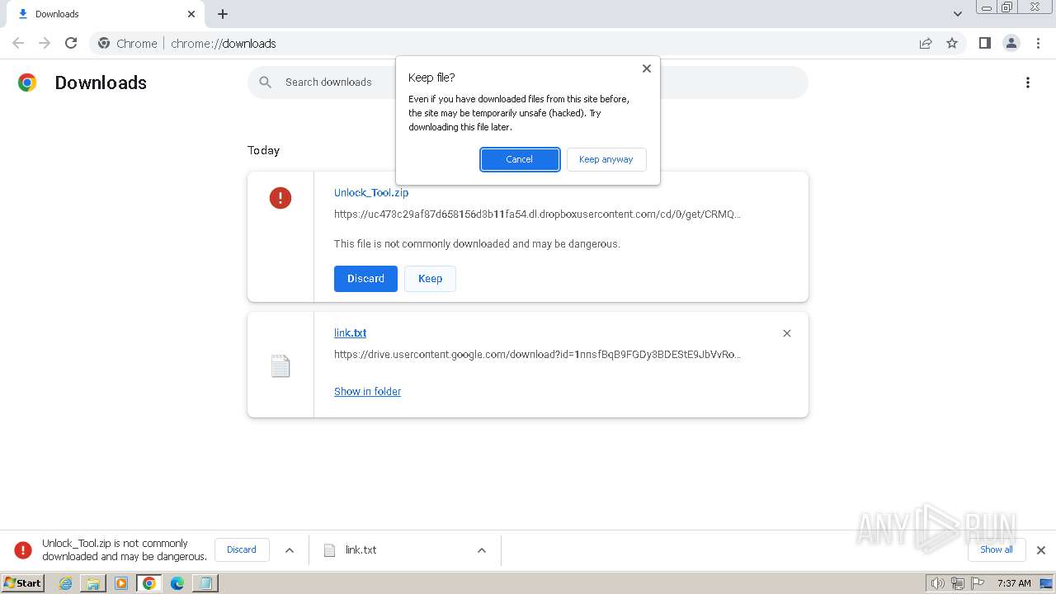The width and height of the screenshot is (1056, 594).
Task: Remove link.txt from downloads list
Action: pyautogui.click(x=787, y=333)
